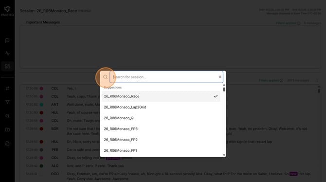Click the info icon beside the top 'Filters applied'
The image size is (326, 182).
point(299,23)
